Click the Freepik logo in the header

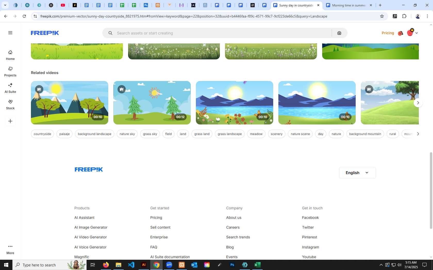pos(45,33)
